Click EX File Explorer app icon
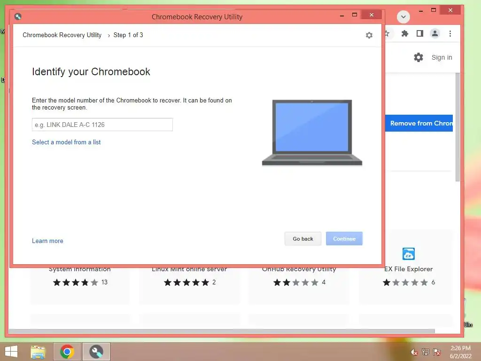Screen dimensions: 481x361 click(x=408, y=254)
